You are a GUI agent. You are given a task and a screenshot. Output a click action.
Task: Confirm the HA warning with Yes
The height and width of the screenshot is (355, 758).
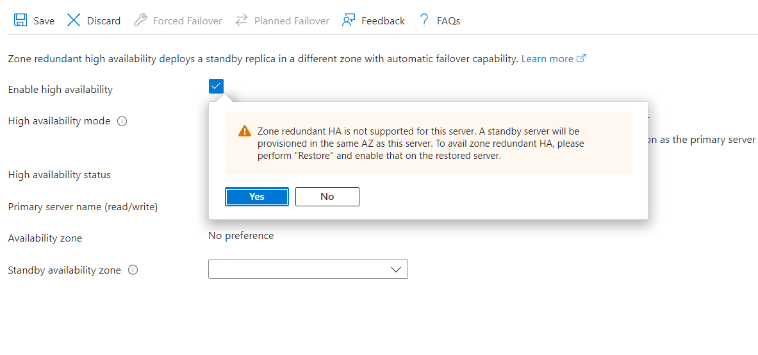pyautogui.click(x=257, y=197)
